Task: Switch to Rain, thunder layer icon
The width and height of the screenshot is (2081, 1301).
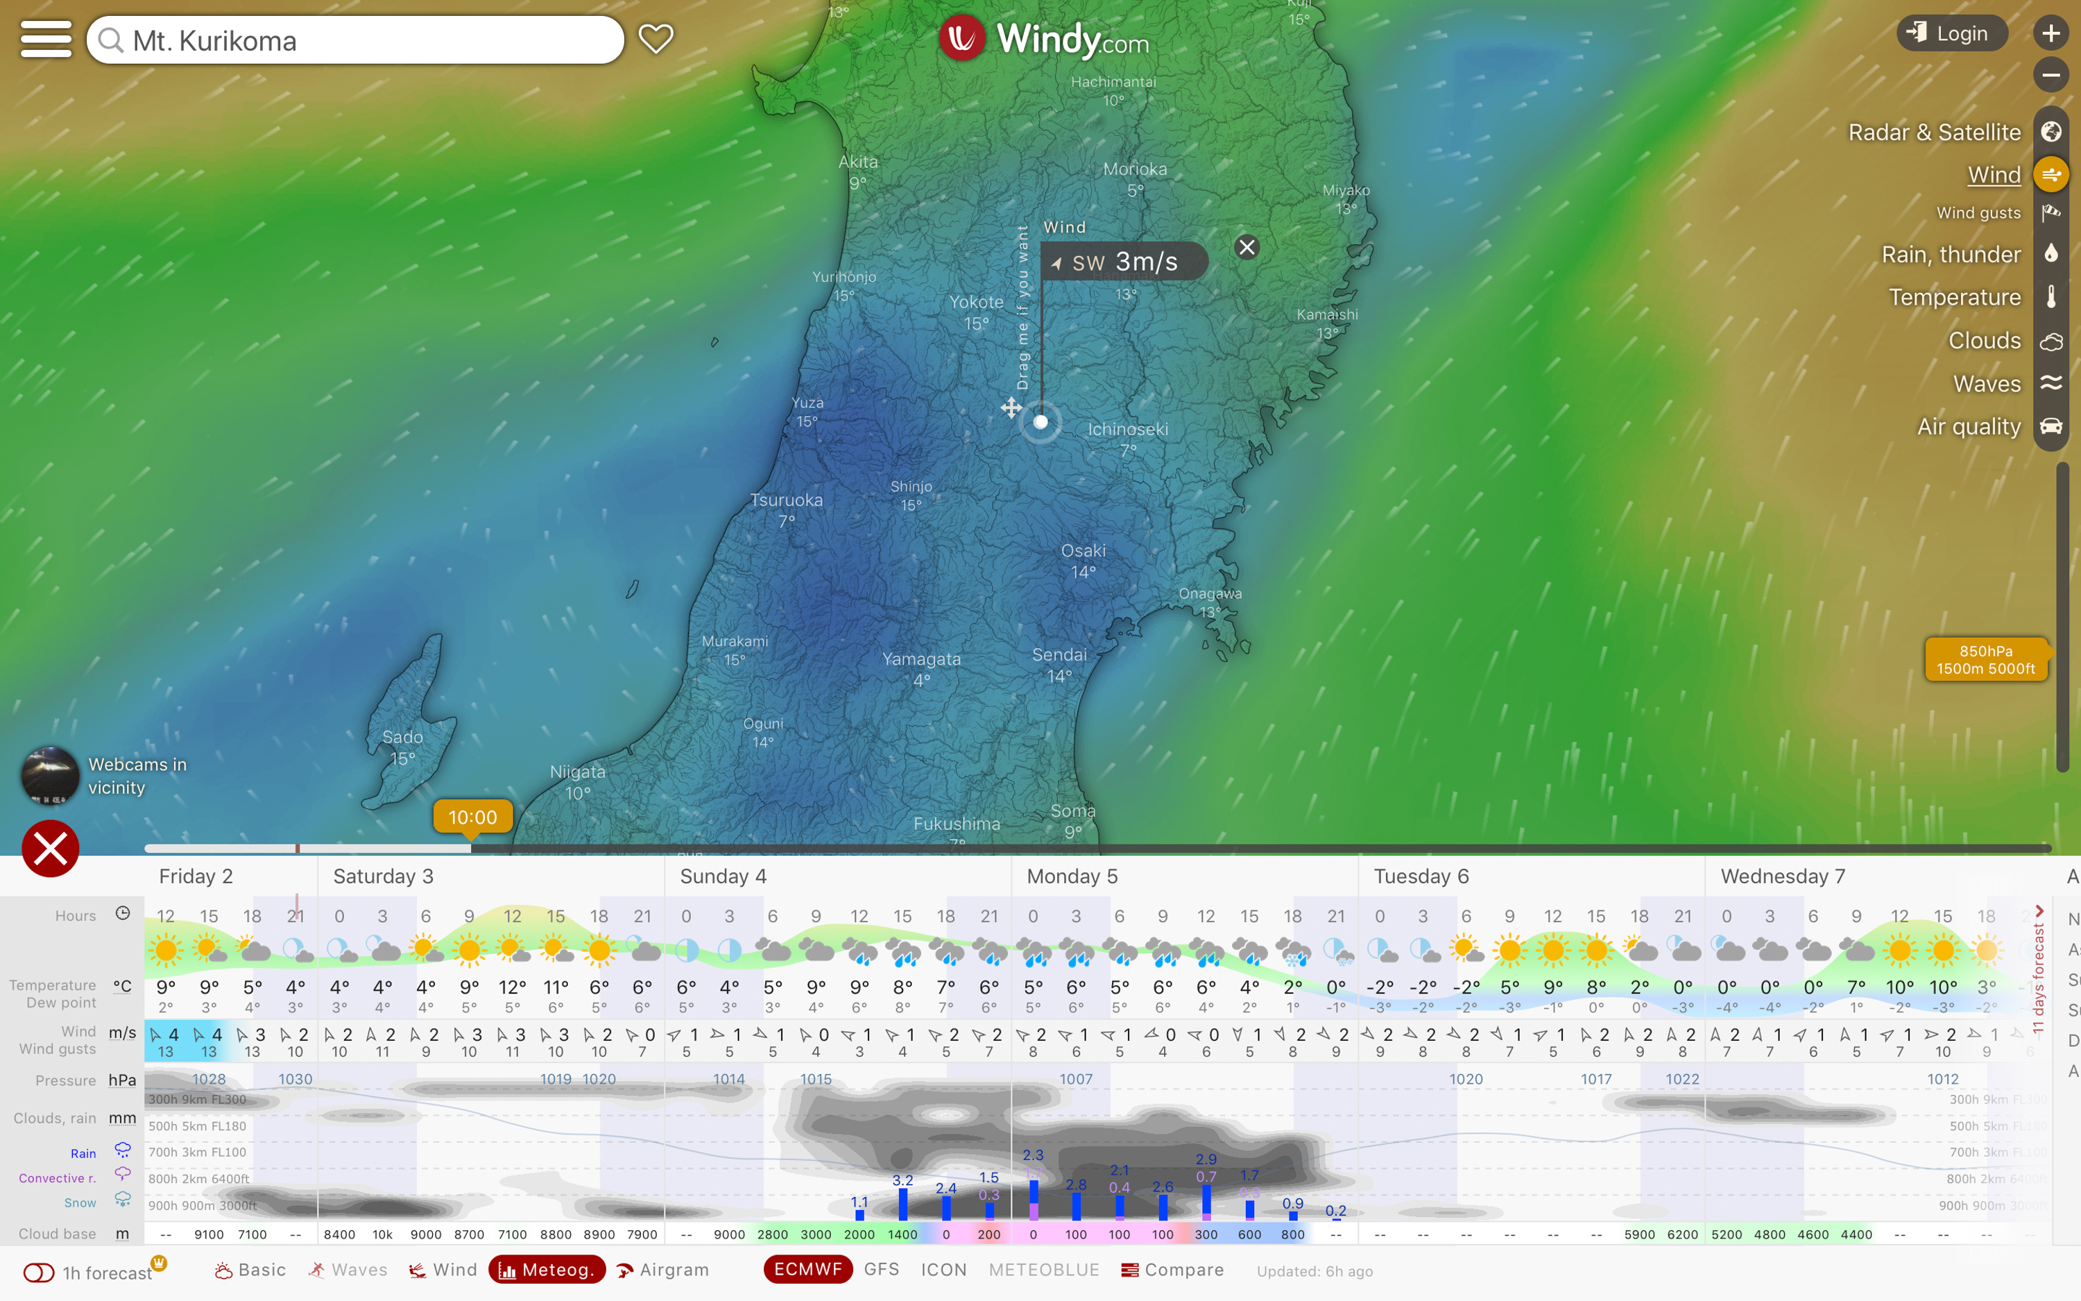Action: click(2051, 254)
